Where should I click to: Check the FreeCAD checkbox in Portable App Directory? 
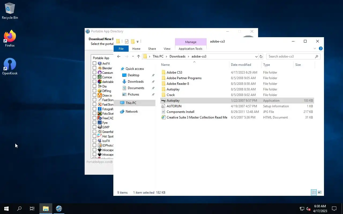(94, 118)
